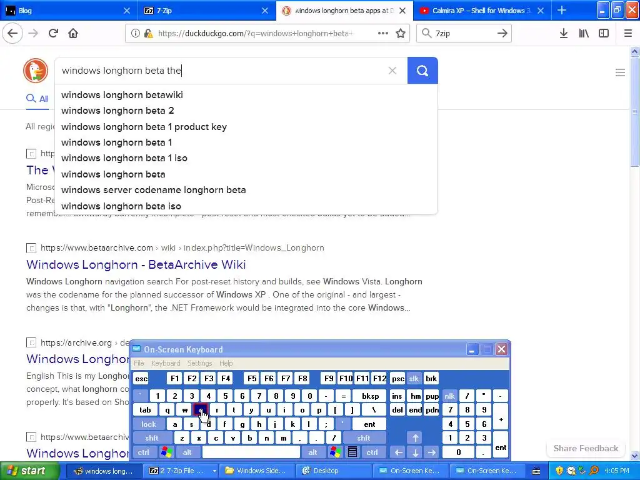Open the Firefox hamburger menu
Screen dimensions: 640x480
628,34
